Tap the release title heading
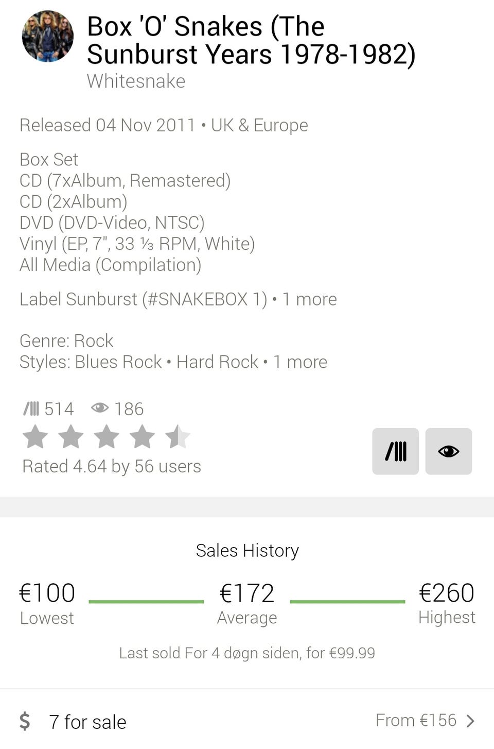The height and width of the screenshot is (749, 494). click(x=251, y=40)
